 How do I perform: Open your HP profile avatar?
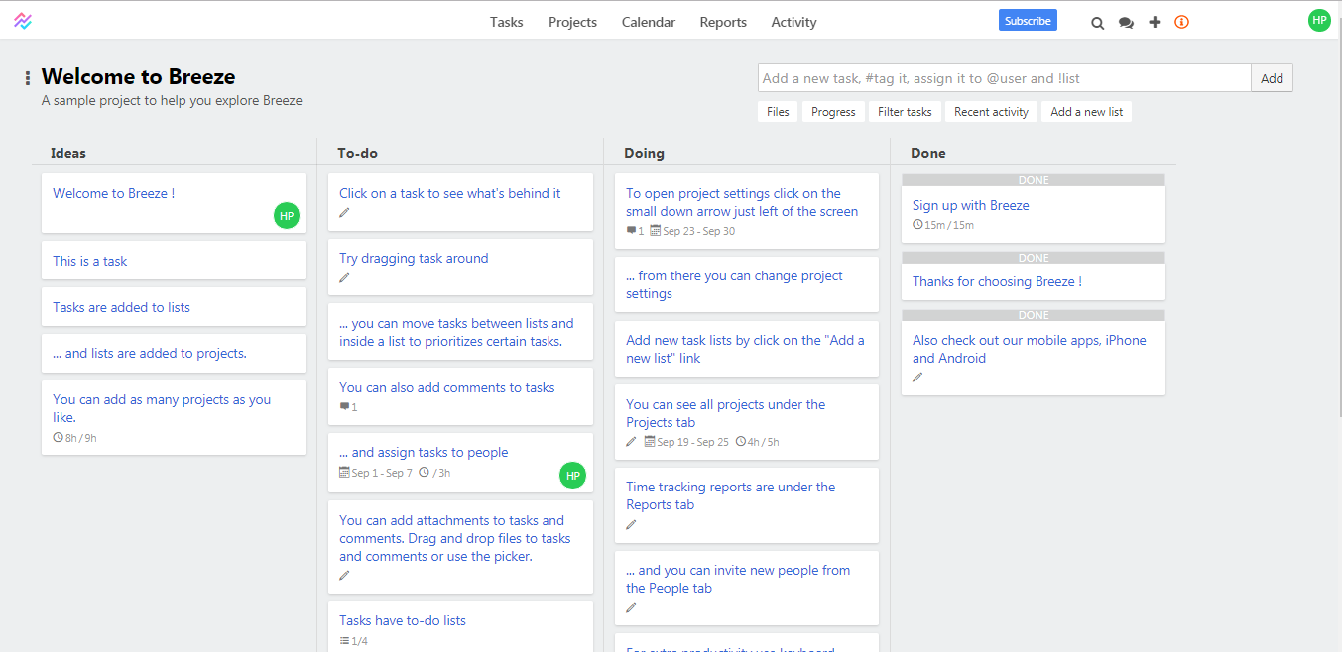(1319, 19)
